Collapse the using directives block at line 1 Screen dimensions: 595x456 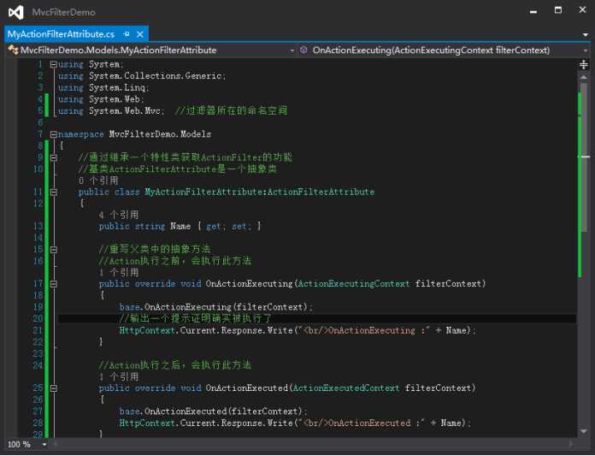[x=54, y=64]
